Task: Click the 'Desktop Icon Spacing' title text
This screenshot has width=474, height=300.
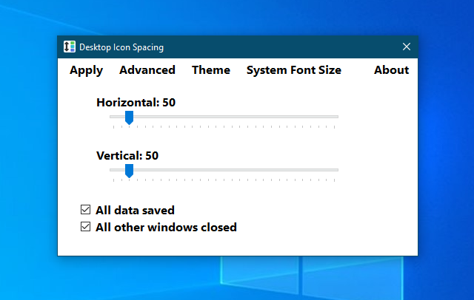Action: tap(121, 47)
